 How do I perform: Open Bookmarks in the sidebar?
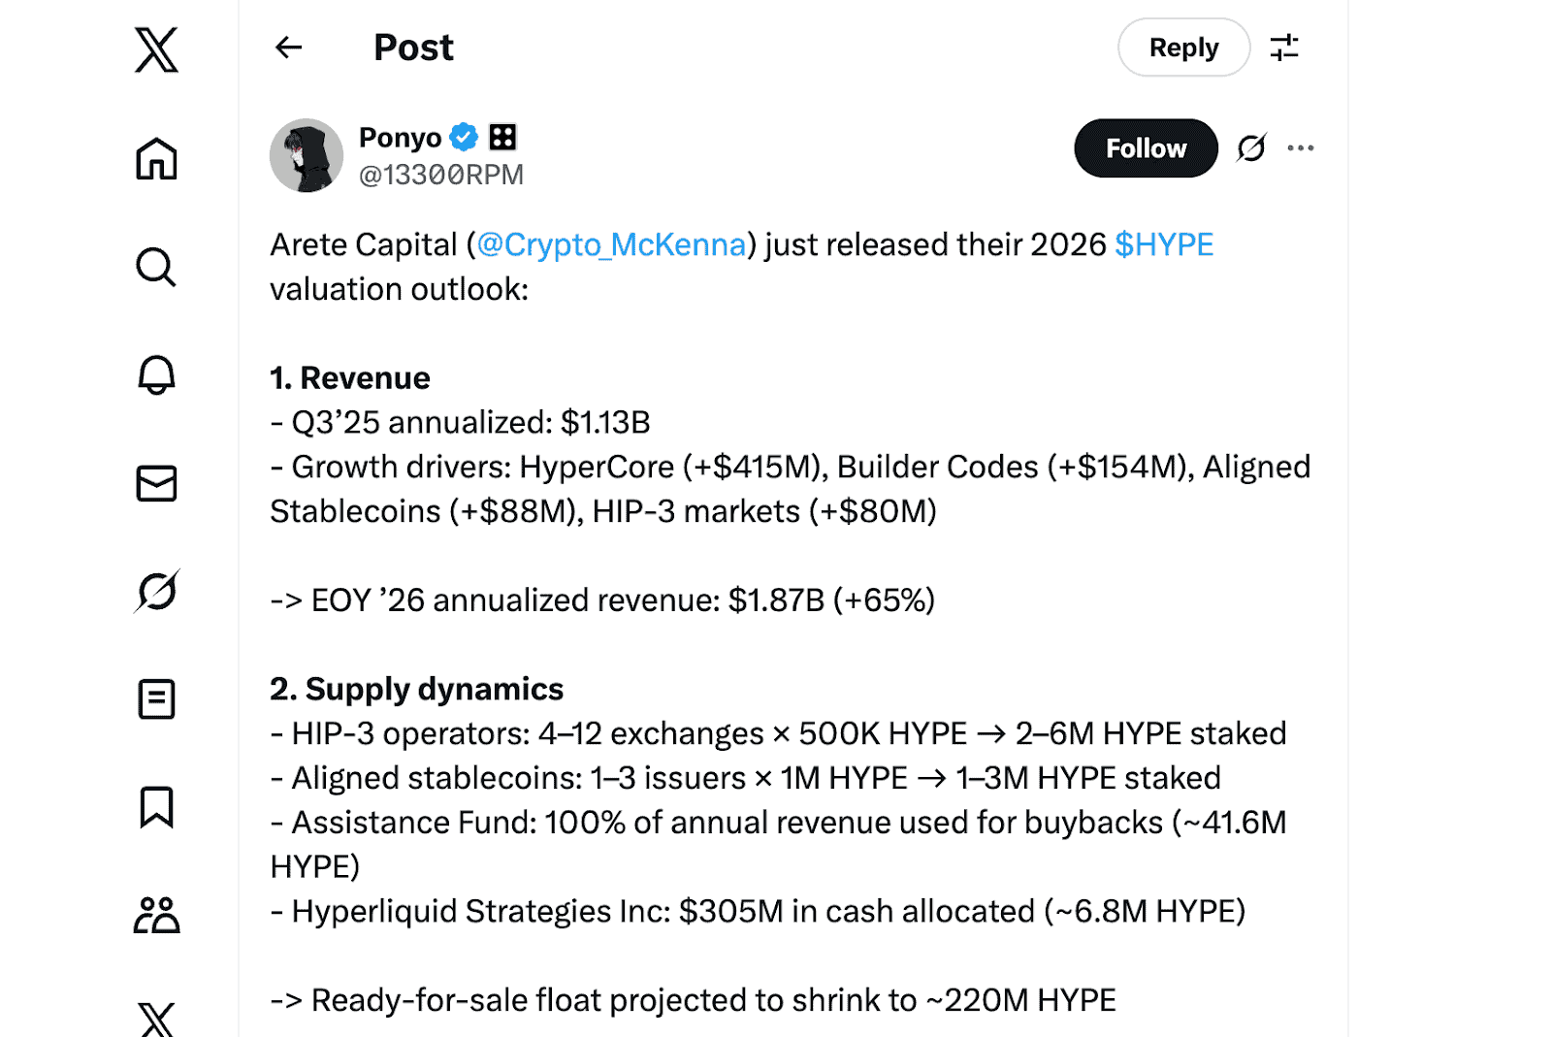tap(156, 807)
